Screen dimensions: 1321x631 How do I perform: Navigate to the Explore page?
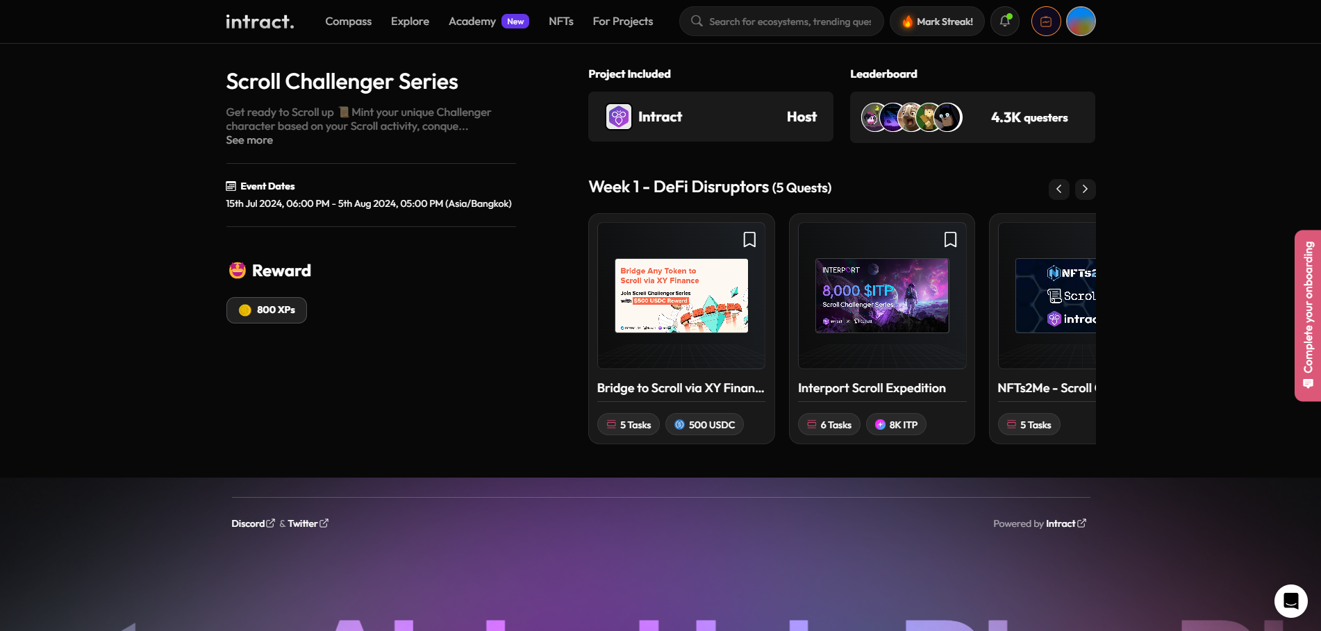[410, 22]
